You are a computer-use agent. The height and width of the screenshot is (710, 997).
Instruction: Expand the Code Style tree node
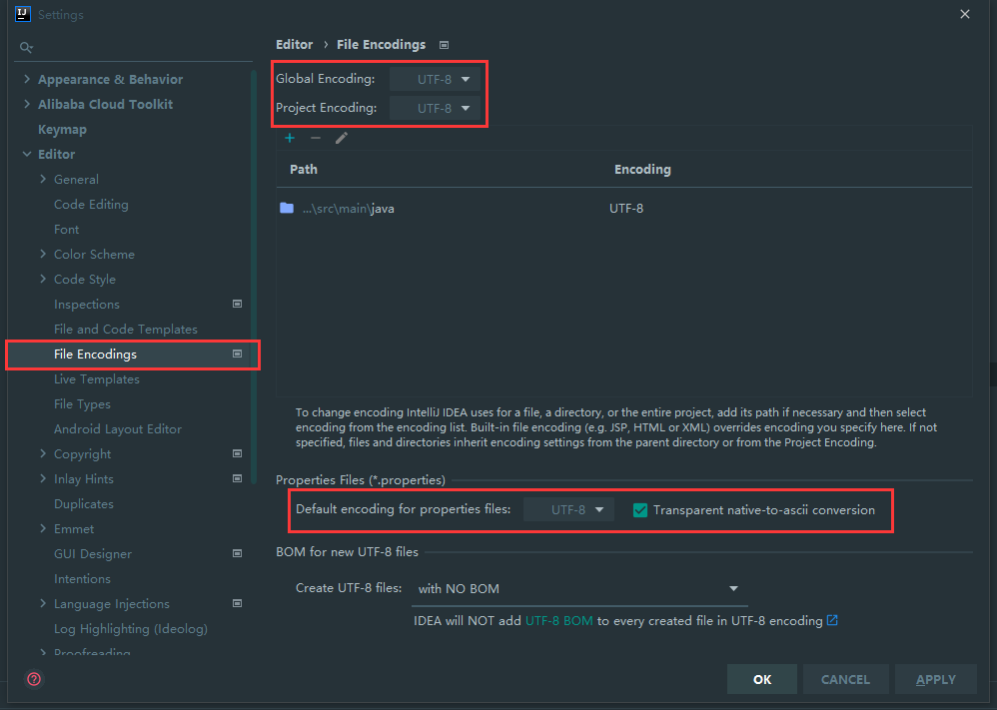click(43, 279)
